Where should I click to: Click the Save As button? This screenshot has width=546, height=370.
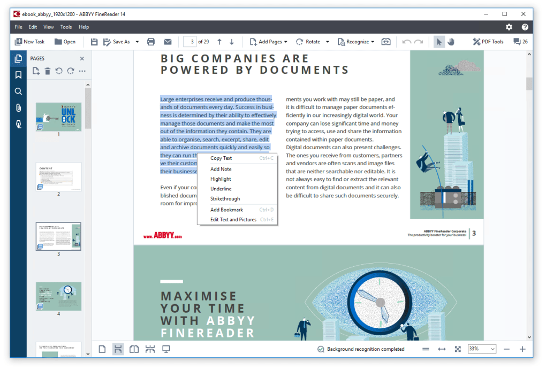tap(117, 42)
